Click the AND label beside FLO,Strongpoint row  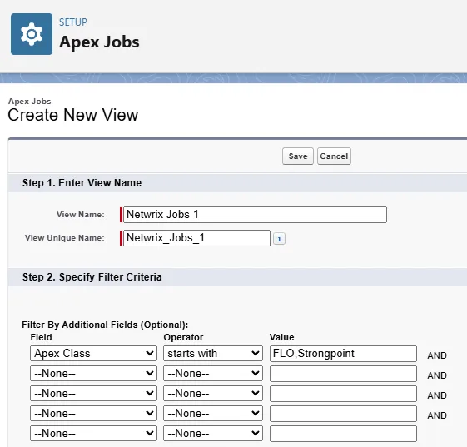[437, 355]
